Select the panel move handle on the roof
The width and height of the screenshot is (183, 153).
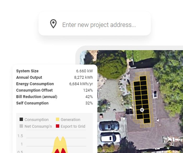click(142, 110)
